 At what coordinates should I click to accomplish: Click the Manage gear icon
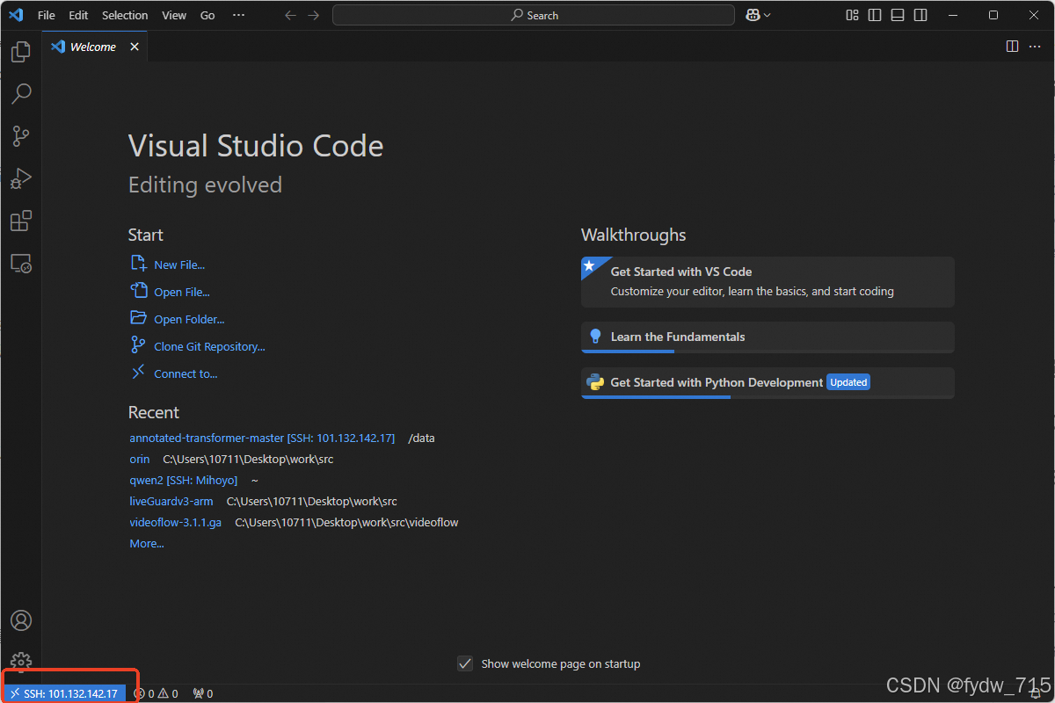(21, 661)
